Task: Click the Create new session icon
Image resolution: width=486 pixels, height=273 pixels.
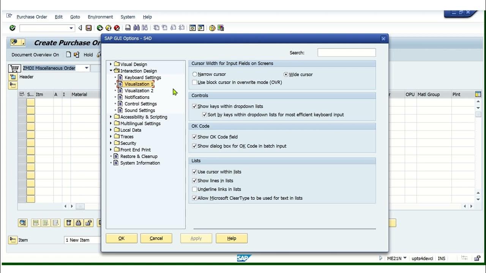Action: tap(193, 28)
